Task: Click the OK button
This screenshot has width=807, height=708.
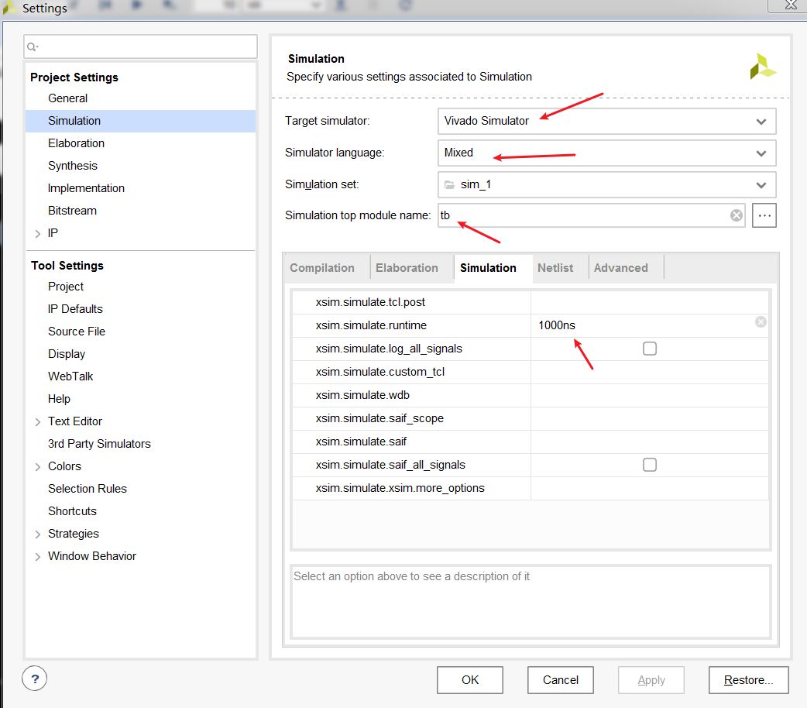Action: coord(470,680)
